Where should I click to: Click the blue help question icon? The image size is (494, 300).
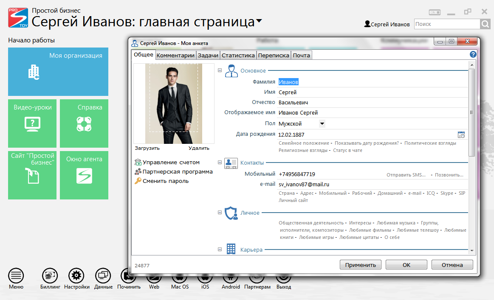[473, 54]
